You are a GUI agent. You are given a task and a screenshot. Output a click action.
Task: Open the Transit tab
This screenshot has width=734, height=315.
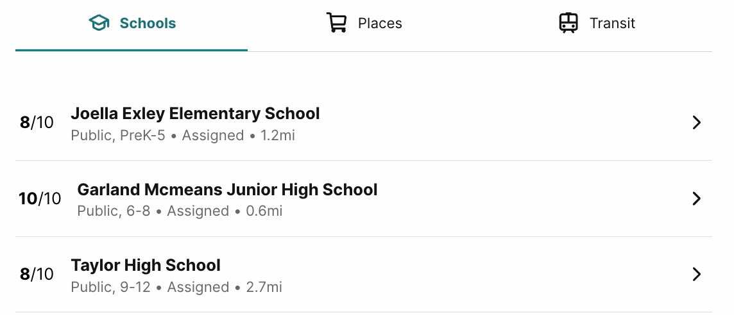coord(596,26)
